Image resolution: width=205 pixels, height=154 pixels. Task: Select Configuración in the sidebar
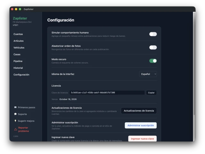pyautogui.click(x=21, y=75)
